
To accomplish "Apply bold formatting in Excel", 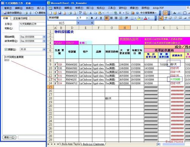I will (x=92, y=18).
